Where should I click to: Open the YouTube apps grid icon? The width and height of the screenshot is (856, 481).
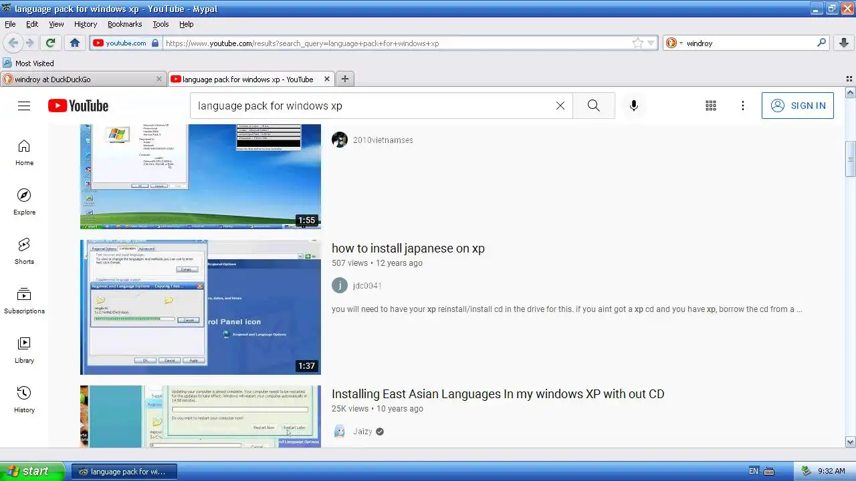(x=711, y=106)
